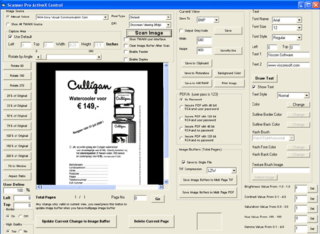Maximize the Scanner Pro ActiveX Control window
This screenshot has width=320, height=234.
tap(308, 5)
